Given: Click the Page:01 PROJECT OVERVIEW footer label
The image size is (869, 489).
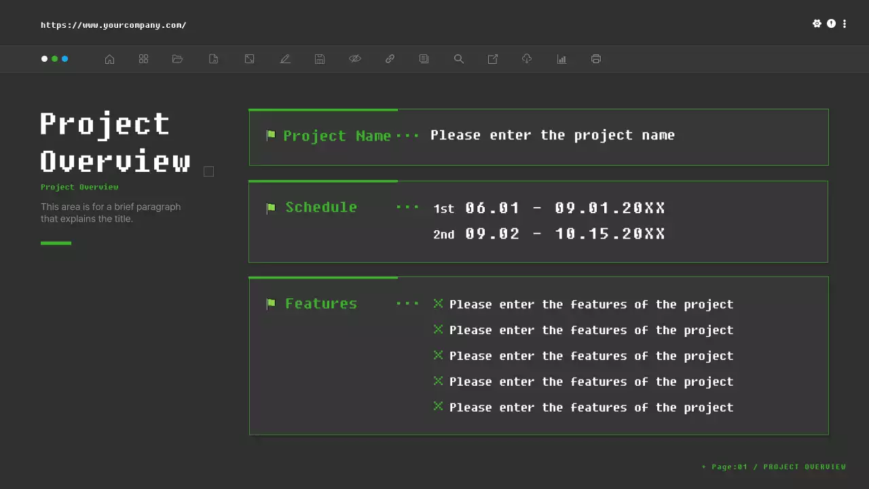Looking at the screenshot, I should tap(774, 467).
